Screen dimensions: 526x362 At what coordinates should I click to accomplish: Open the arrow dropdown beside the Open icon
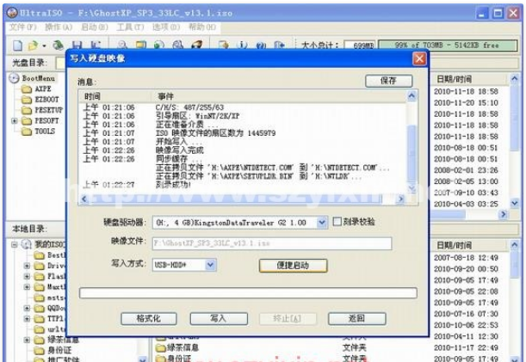(x=44, y=46)
